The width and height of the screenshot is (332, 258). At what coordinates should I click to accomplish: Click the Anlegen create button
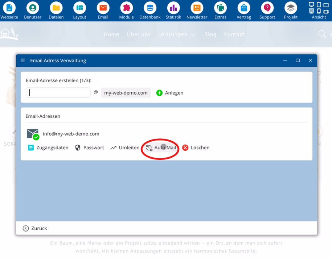tap(170, 93)
